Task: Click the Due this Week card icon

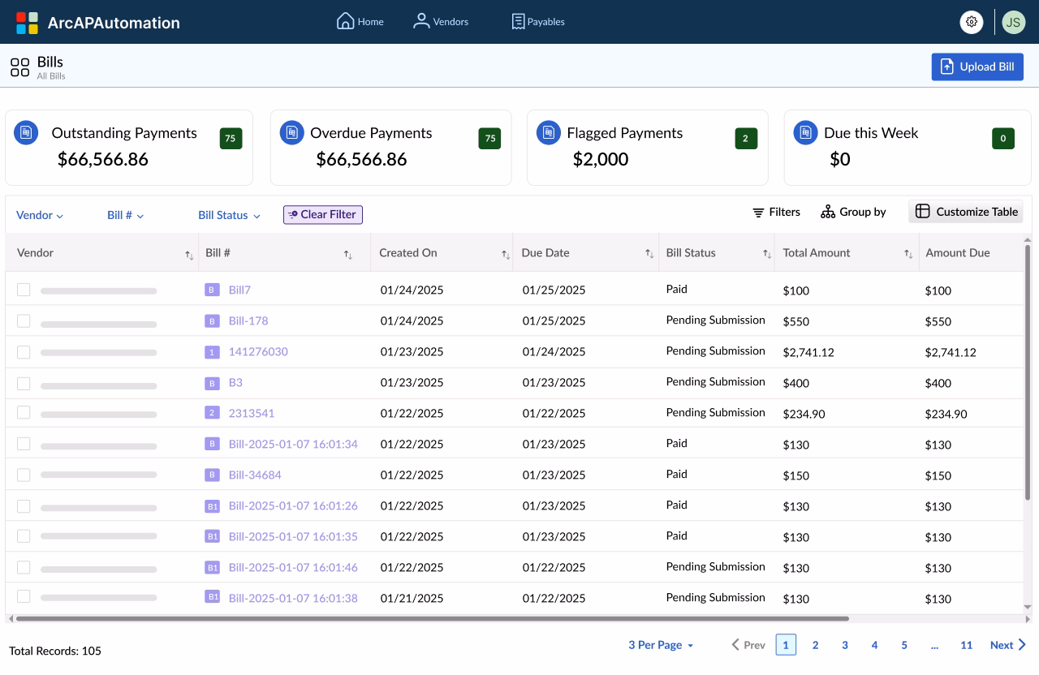Action: (805, 132)
